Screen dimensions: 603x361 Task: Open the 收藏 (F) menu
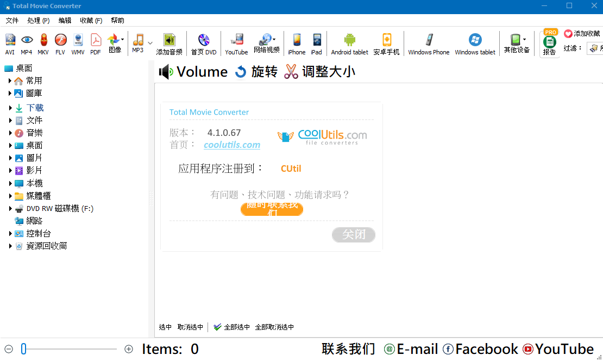pyautogui.click(x=91, y=21)
